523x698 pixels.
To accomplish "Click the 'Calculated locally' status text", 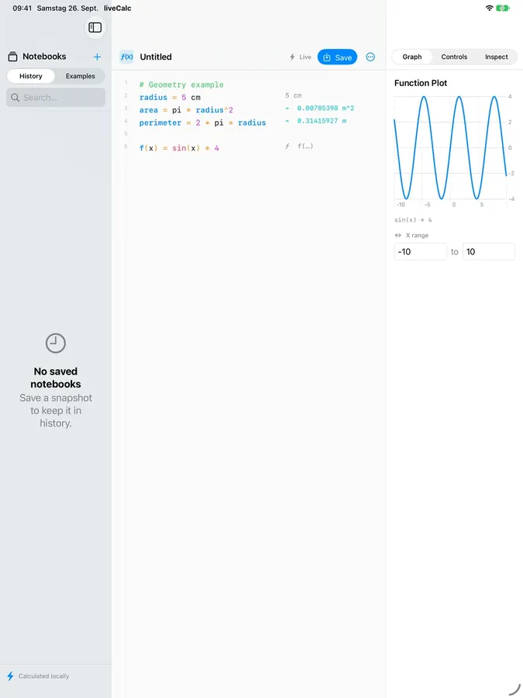I will (x=43, y=676).
